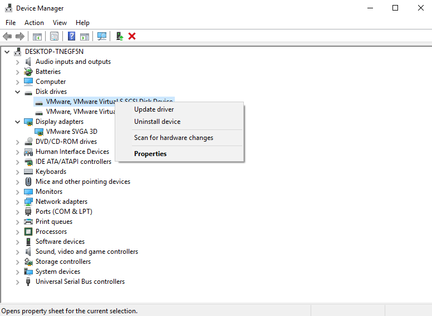This screenshot has width=432, height=316.
Task: Collapse the Display adapters category
Action: click(x=17, y=122)
